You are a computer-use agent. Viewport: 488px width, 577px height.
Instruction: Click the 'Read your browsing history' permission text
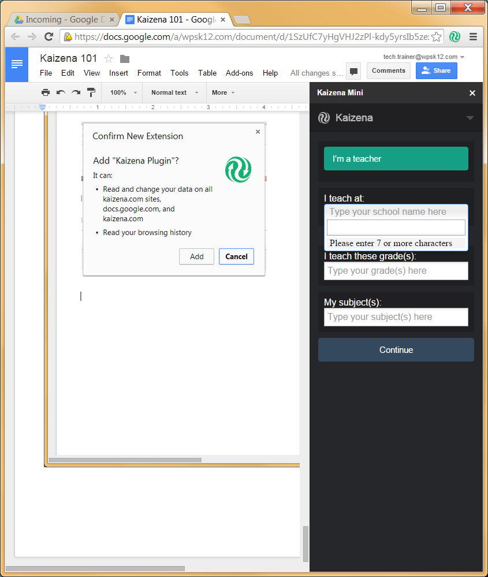pos(147,233)
